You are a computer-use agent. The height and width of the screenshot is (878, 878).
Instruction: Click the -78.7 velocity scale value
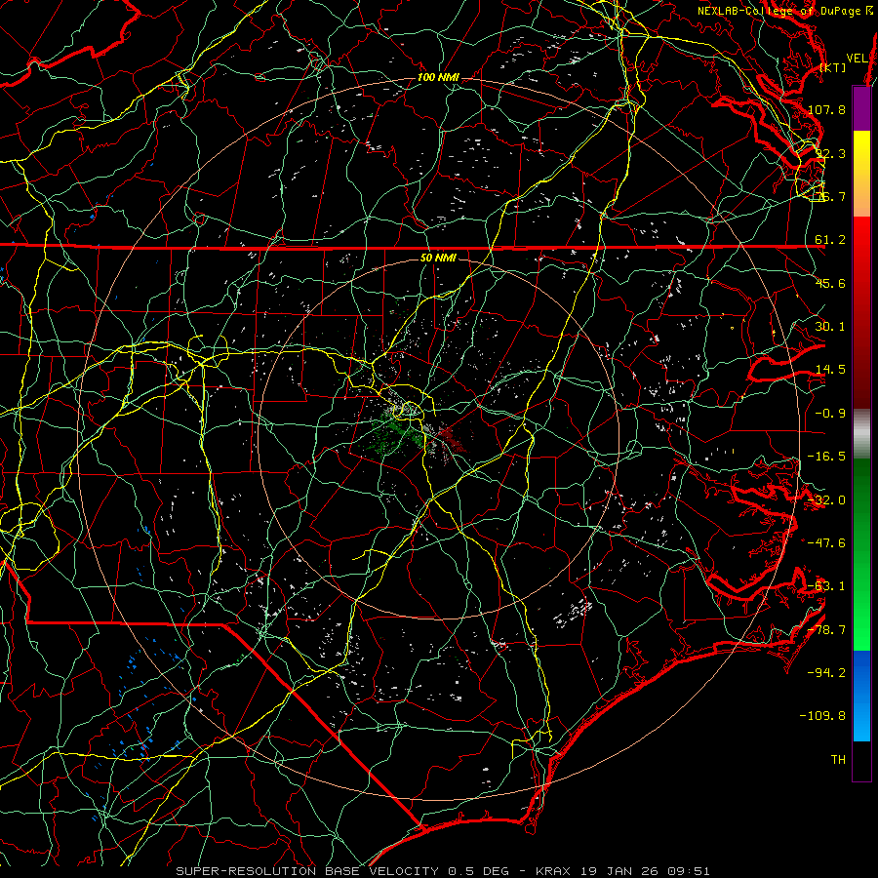826,630
